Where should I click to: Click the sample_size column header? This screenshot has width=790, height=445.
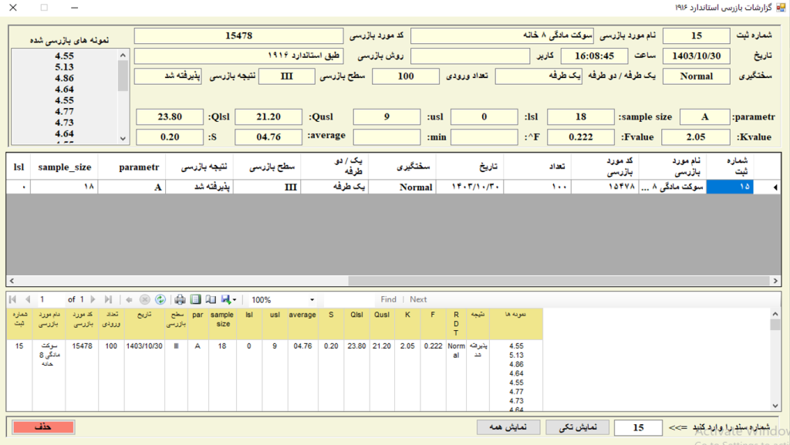pyautogui.click(x=65, y=166)
